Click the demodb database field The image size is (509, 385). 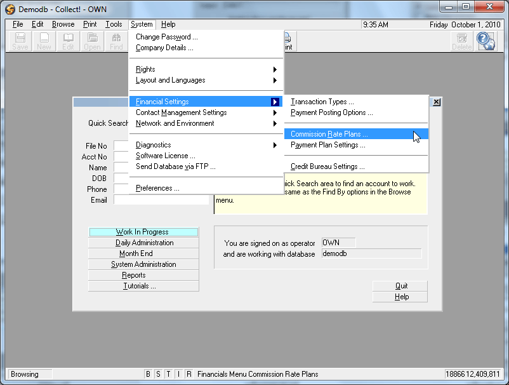[x=371, y=253]
